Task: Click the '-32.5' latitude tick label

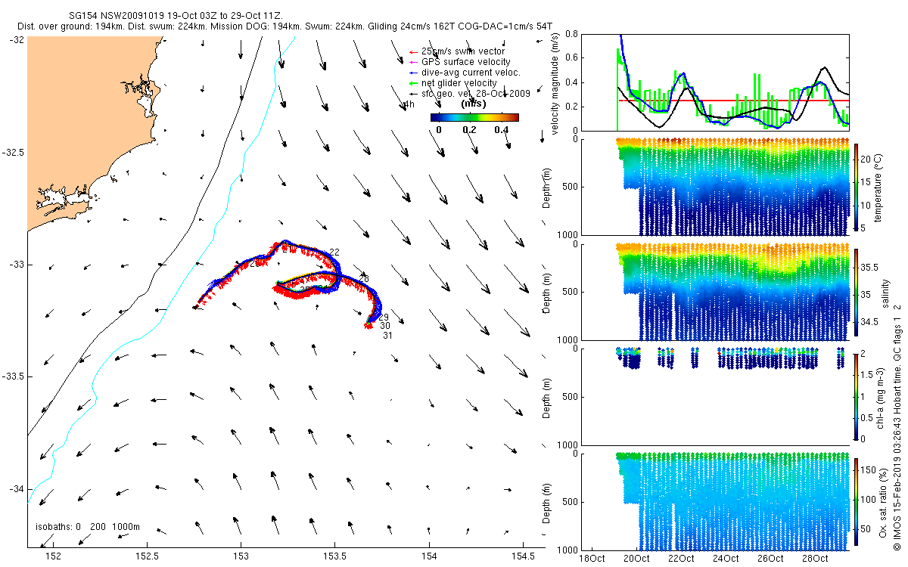Action: click(13, 153)
